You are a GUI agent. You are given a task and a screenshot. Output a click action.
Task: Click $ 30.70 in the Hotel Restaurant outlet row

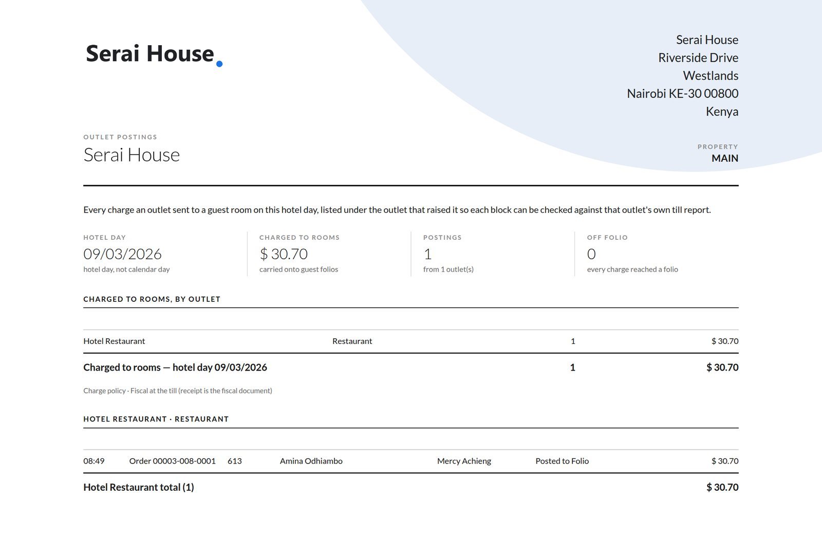coord(725,341)
